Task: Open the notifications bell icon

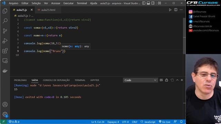Action: 181,122
